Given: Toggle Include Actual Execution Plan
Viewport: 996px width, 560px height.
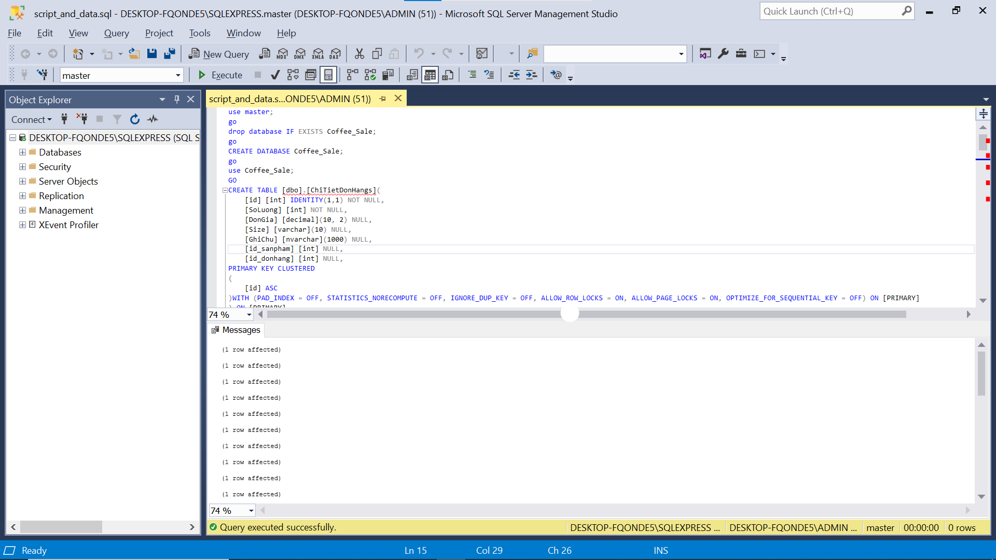Looking at the screenshot, I should pyautogui.click(x=352, y=75).
